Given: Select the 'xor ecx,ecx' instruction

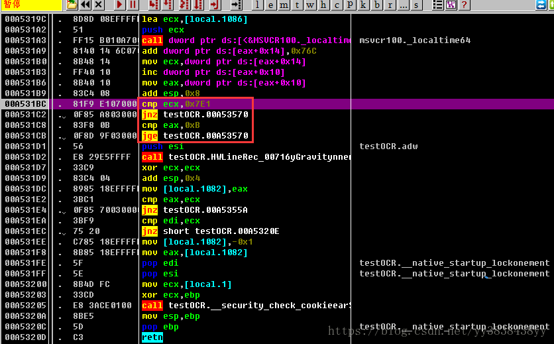Looking at the screenshot, I should [x=171, y=168].
